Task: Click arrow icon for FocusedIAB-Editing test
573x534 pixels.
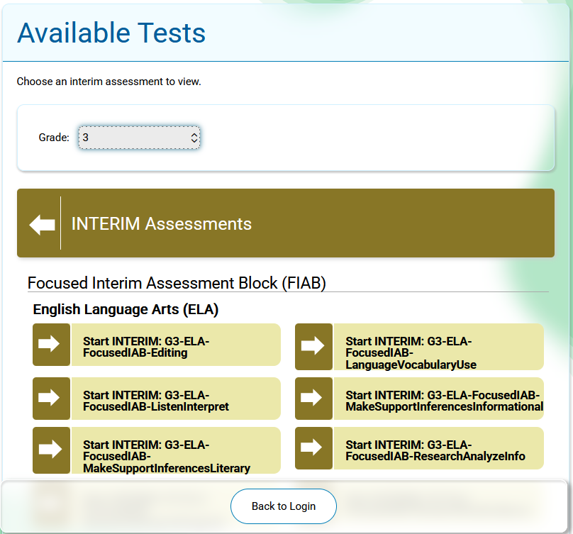Action: pyautogui.click(x=50, y=344)
